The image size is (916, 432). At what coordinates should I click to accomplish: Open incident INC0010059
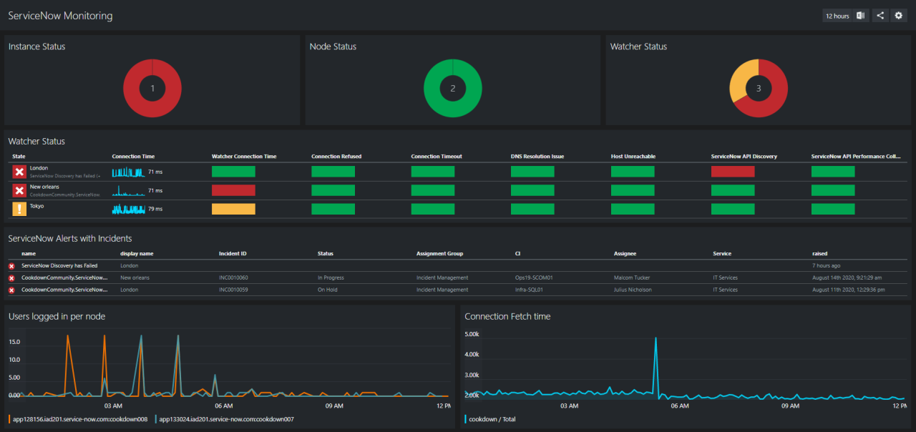[x=233, y=290]
